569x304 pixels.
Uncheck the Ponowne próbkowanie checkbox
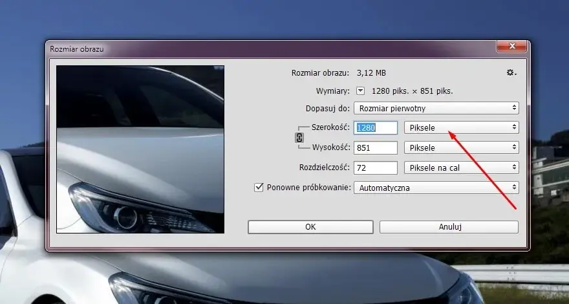tap(259, 188)
